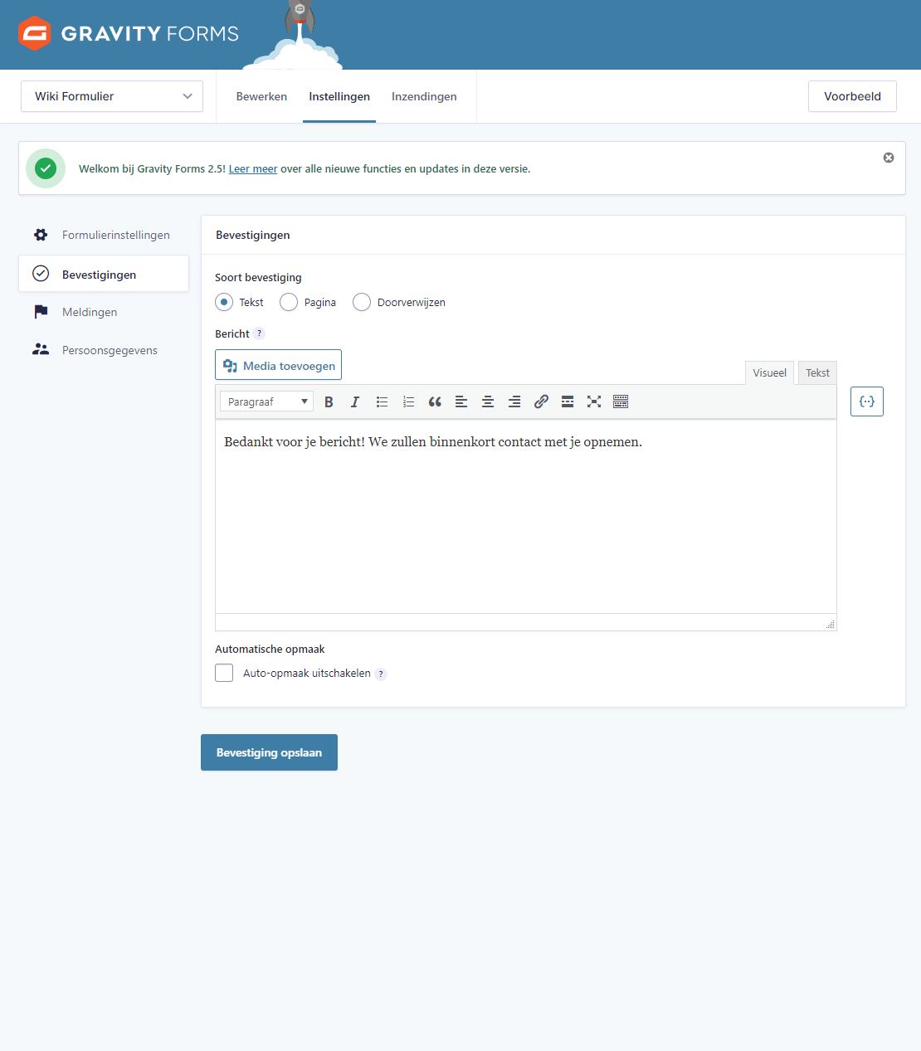Expand the Paragraaf format dropdown

tap(266, 402)
